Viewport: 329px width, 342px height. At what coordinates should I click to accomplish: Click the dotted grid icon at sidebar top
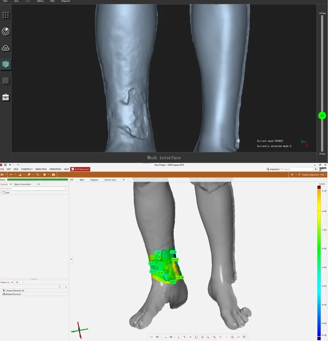pyautogui.click(x=6, y=15)
